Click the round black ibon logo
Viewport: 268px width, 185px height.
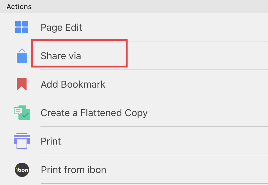[x=22, y=169]
